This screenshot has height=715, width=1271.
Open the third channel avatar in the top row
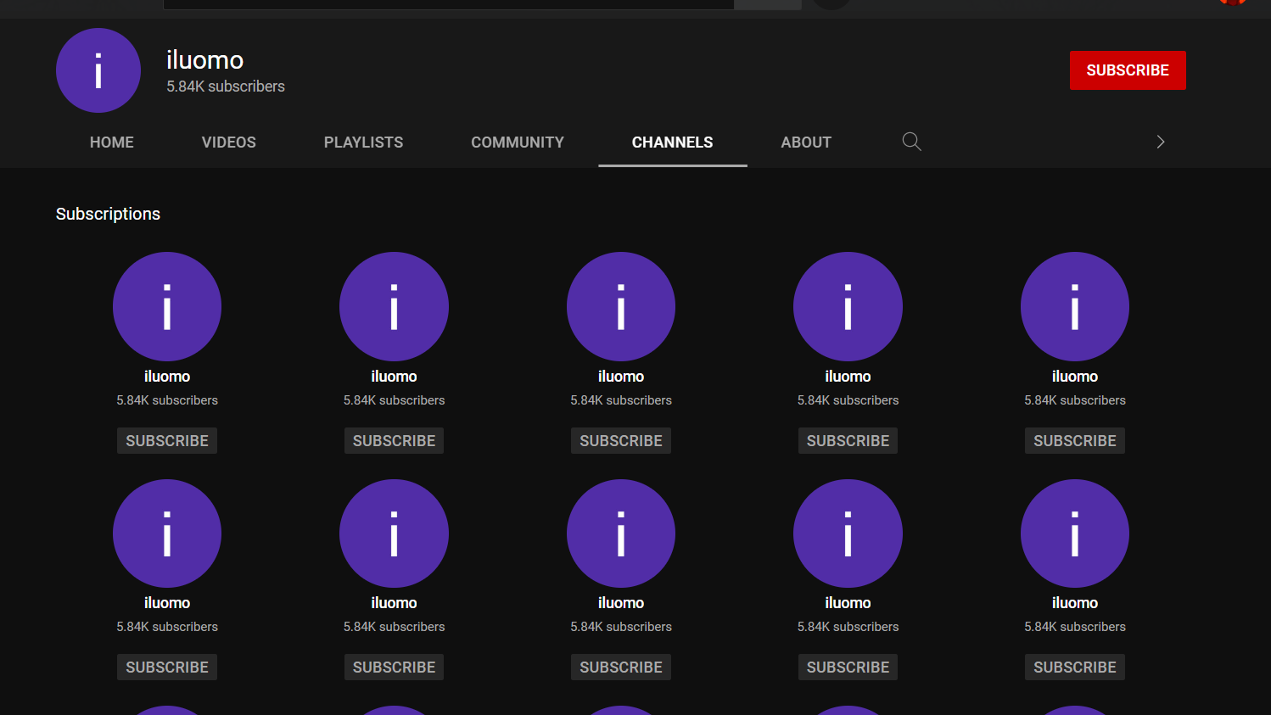point(621,306)
